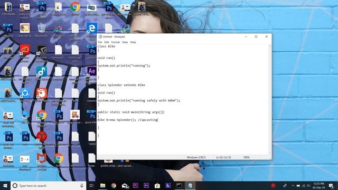Select the GOM Player desktop shortcut
The height and width of the screenshot is (190, 338).
point(42,95)
